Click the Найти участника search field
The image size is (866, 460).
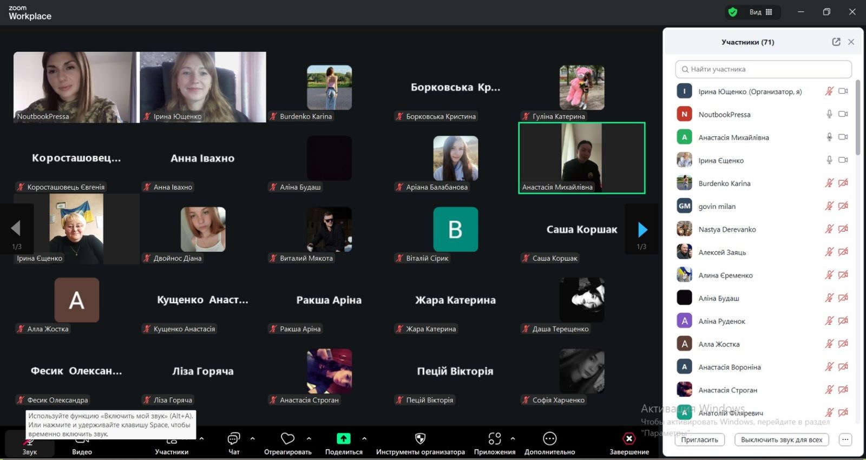point(763,69)
